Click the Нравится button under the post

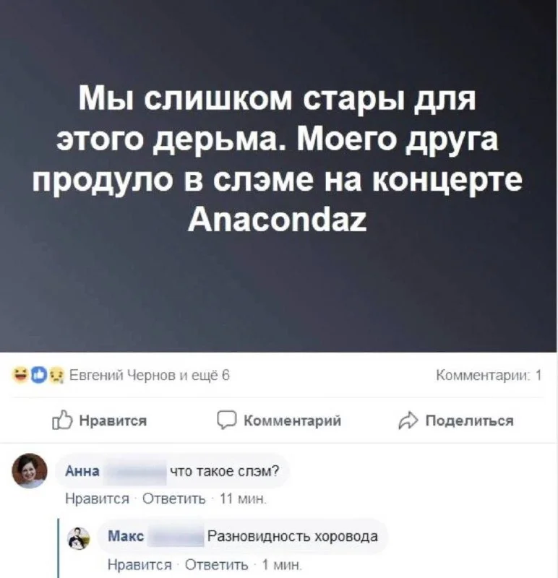[x=113, y=420]
